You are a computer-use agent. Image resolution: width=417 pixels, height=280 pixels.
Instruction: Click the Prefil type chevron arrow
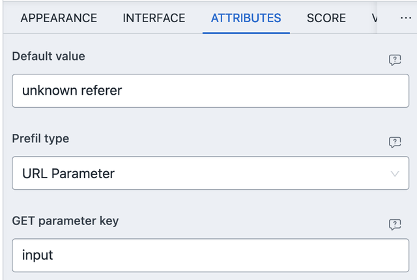click(x=395, y=174)
